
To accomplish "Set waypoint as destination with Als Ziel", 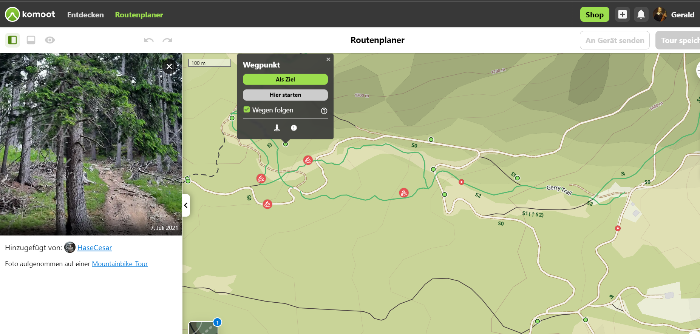I will (285, 79).
